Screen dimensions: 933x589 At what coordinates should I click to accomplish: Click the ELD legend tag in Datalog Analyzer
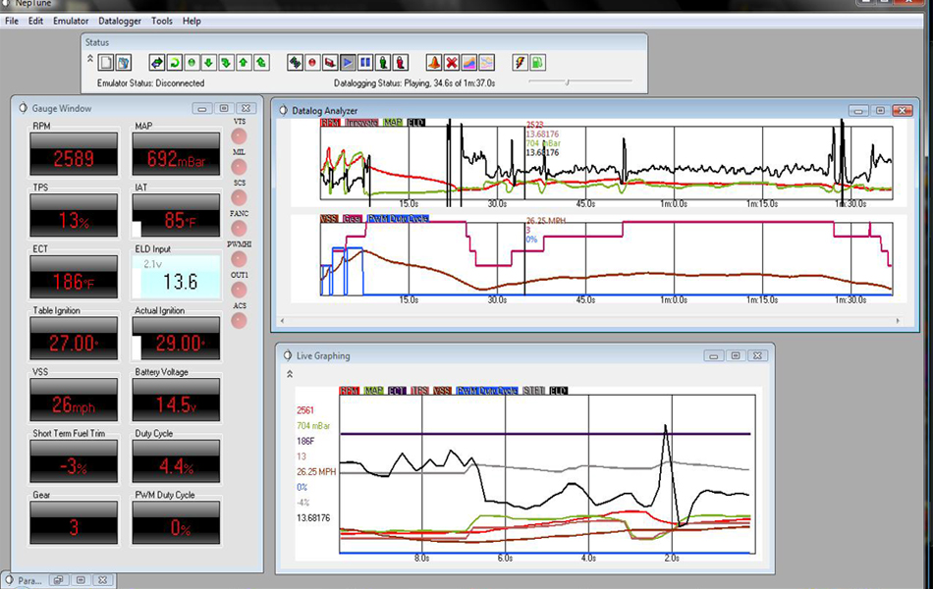(x=416, y=123)
